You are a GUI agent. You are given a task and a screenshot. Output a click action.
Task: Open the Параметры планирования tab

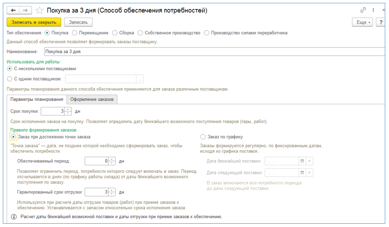tap(37, 99)
